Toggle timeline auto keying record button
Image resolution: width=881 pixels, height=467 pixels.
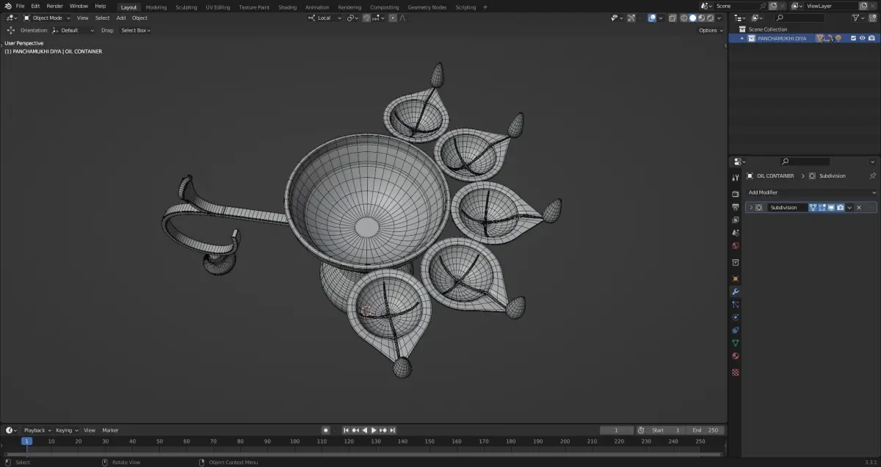tap(325, 430)
